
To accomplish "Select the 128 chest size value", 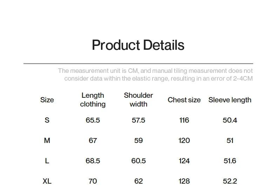I will (184, 181).
